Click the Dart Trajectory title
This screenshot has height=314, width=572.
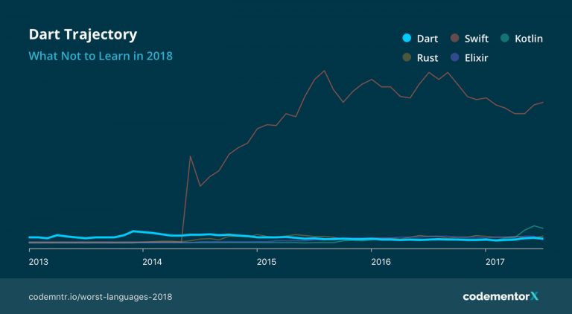click(83, 35)
